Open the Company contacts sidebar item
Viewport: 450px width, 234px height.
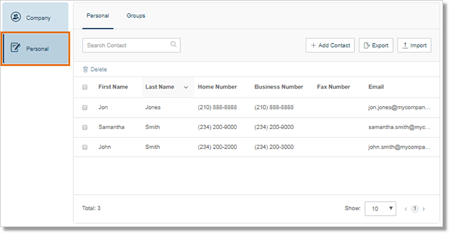click(35, 17)
